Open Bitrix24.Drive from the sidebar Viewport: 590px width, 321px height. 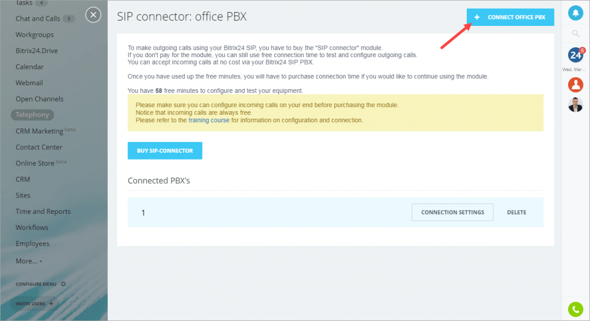36,51
